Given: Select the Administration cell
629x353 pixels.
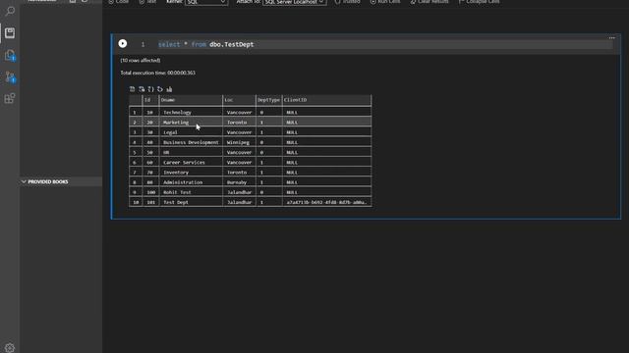Looking at the screenshot, I should pos(191,182).
